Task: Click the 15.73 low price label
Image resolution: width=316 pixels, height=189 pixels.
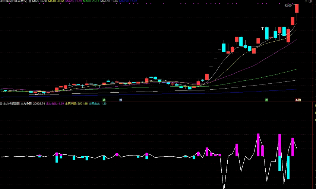Action: click(41, 94)
